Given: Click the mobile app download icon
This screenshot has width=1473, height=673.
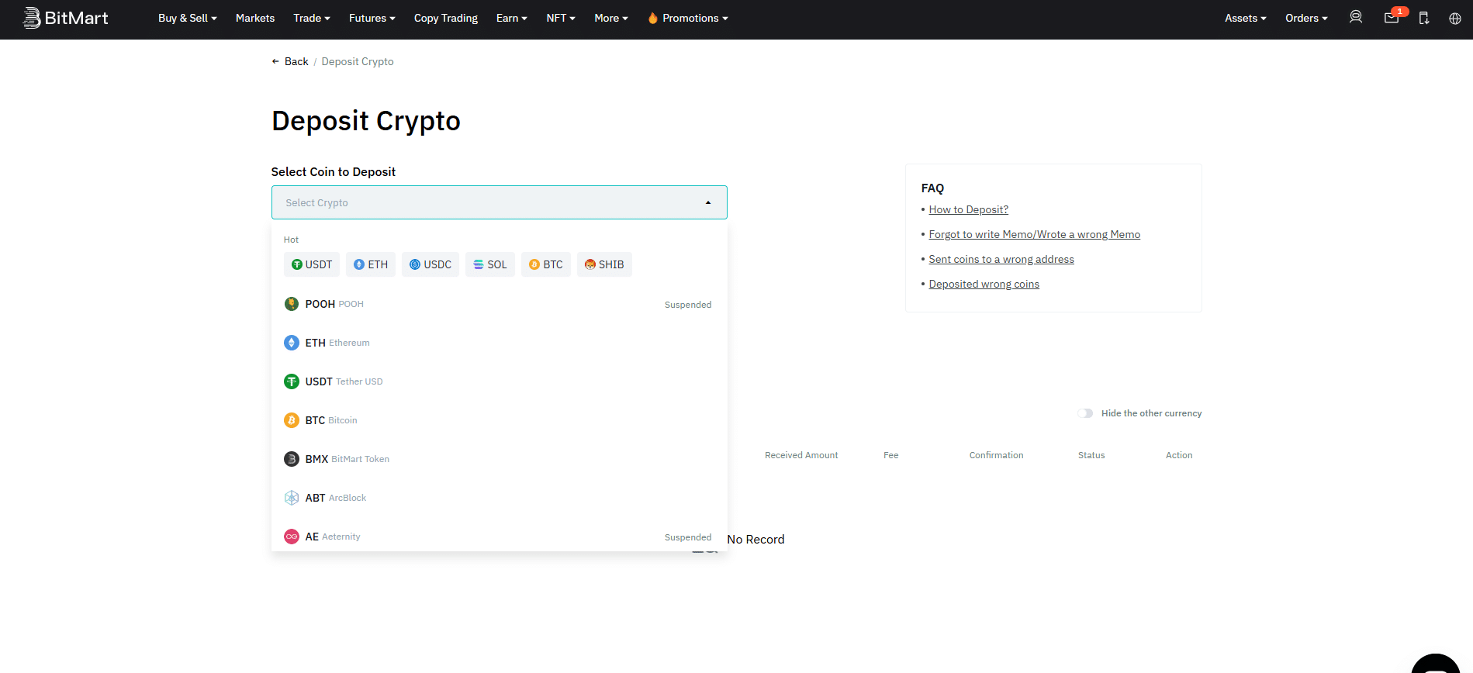Looking at the screenshot, I should click(x=1424, y=18).
